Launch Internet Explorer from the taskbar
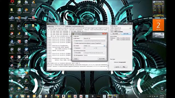This screenshot has height=98, width=175. (x=17, y=96)
